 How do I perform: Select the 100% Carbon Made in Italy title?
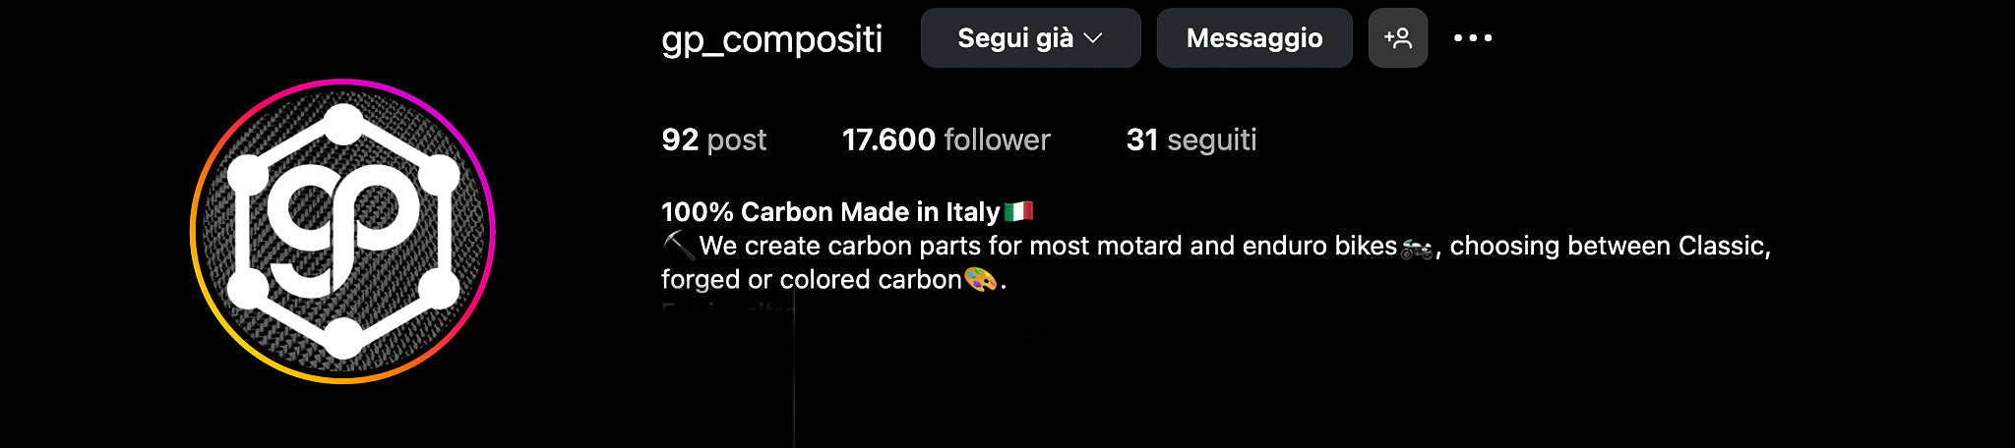(830, 212)
